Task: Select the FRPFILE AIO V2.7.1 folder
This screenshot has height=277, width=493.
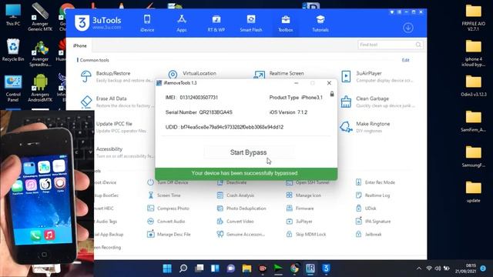Action: coord(473,17)
